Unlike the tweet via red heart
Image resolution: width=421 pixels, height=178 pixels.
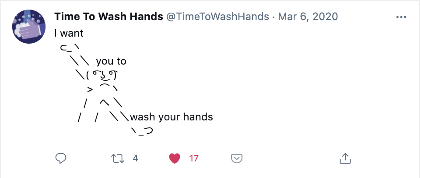coord(174,158)
